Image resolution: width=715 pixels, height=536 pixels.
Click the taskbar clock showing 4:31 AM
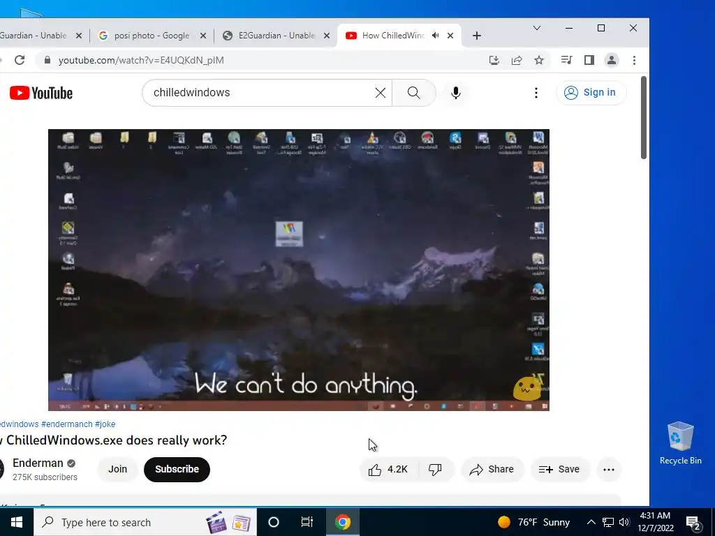pos(655,522)
